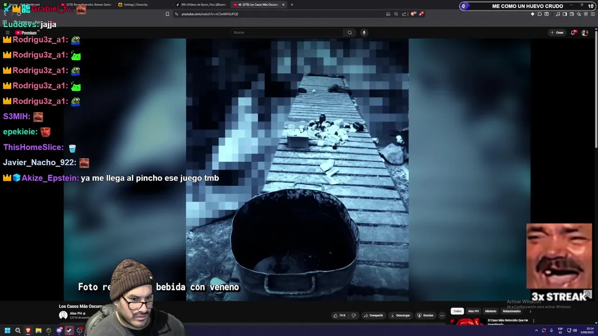Switch to the Settings | Donoclip tab

(142, 5)
